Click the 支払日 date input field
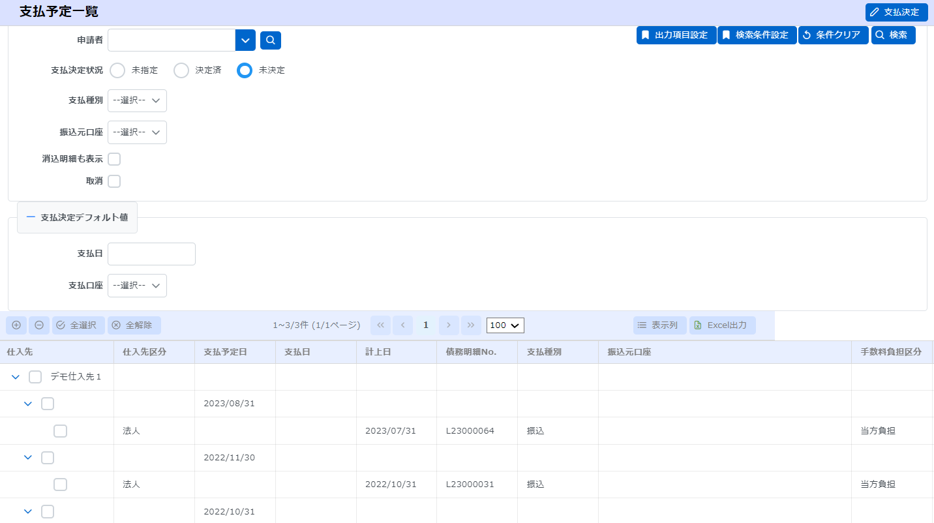934x523 pixels. [151, 254]
